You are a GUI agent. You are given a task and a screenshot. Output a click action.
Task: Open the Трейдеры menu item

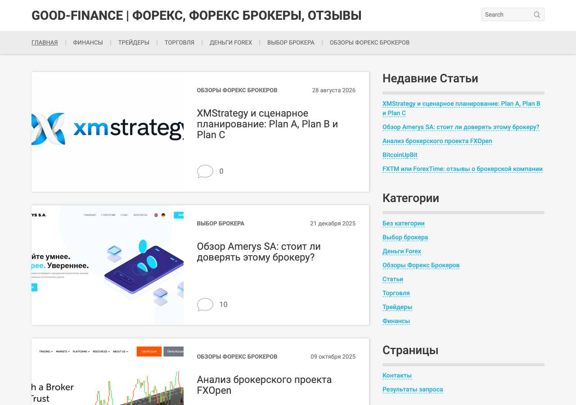pyautogui.click(x=134, y=42)
